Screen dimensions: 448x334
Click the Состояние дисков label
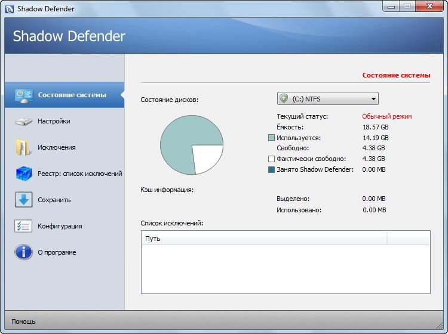[169, 100]
